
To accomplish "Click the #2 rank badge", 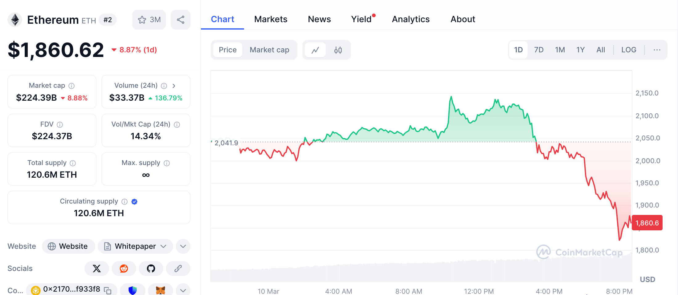I will [x=108, y=20].
